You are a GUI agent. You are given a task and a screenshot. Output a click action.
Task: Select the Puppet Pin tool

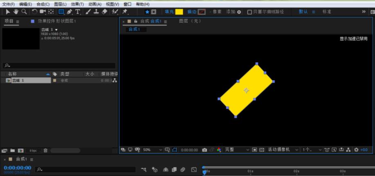125,12
